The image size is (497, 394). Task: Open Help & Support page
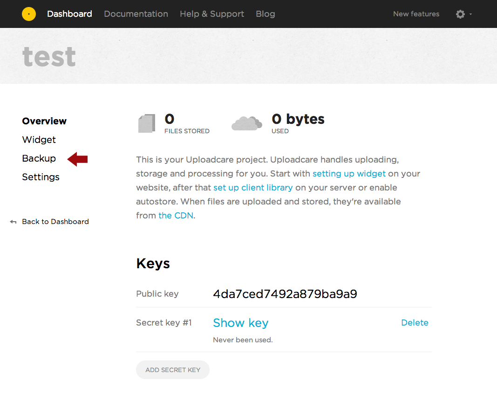click(212, 14)
